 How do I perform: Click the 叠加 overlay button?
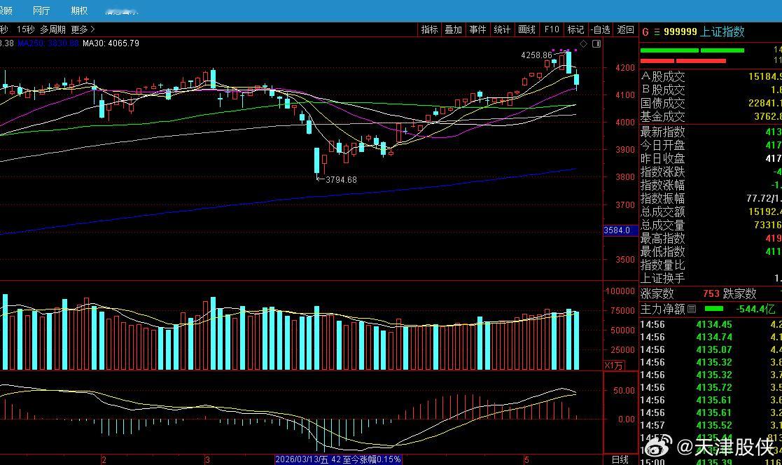[x=454, y=29]
